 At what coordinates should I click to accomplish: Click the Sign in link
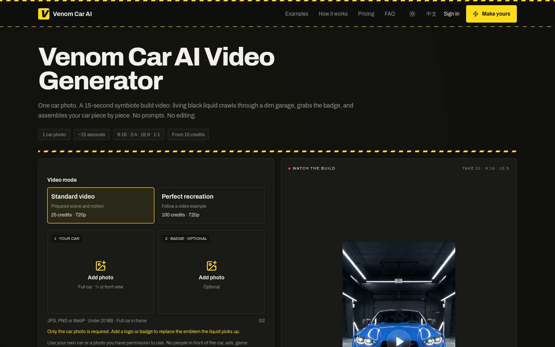click(451, 14)
